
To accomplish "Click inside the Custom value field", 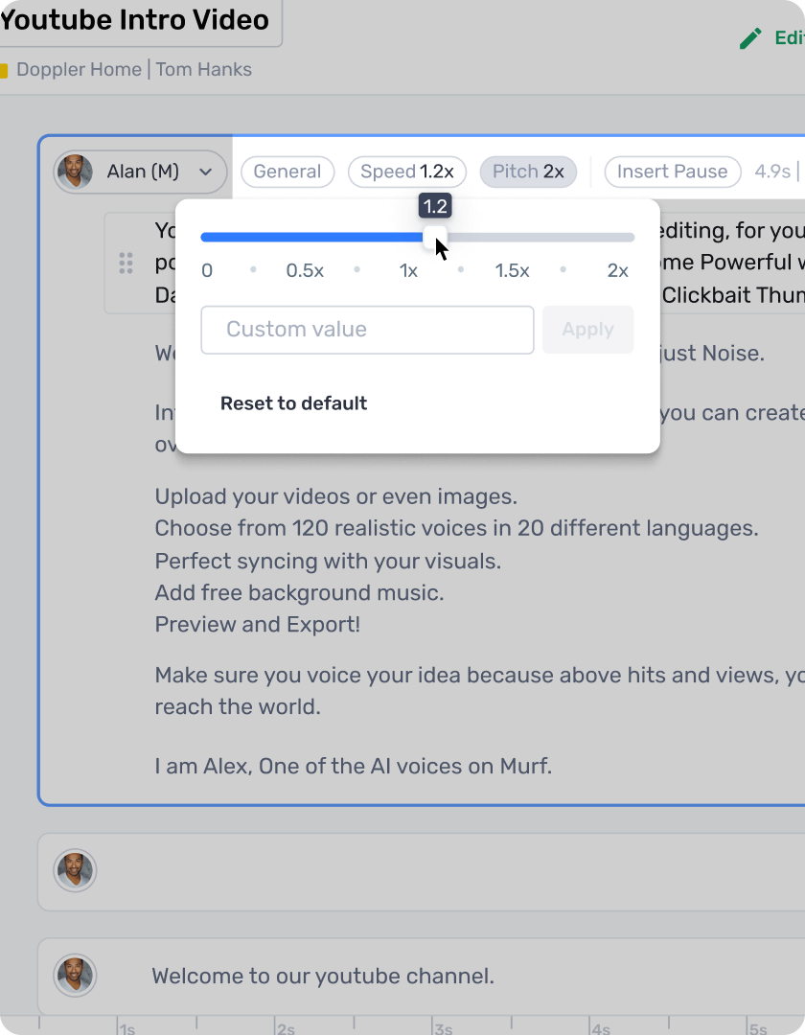I will click(367, 329).
